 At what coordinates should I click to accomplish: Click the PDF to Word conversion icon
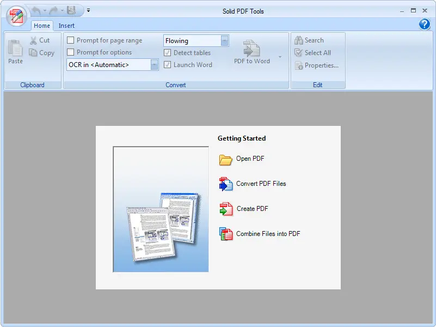coord(251,48)
